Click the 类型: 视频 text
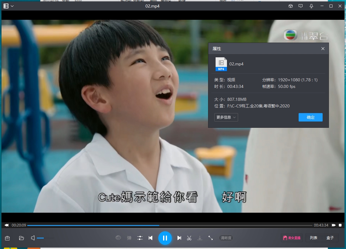The image size is (346, 249). [x=225, y=80]
